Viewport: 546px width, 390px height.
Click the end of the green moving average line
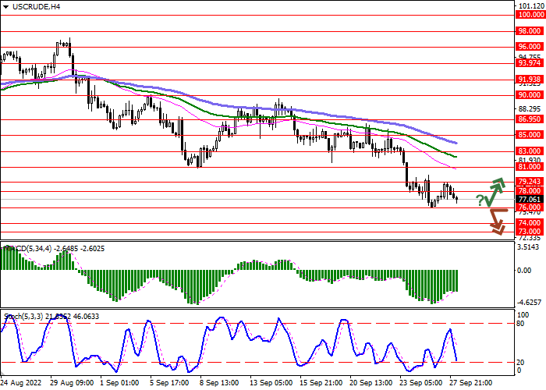tap(456, 157)
